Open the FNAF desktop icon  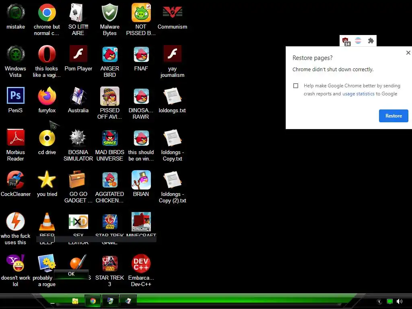141,54
